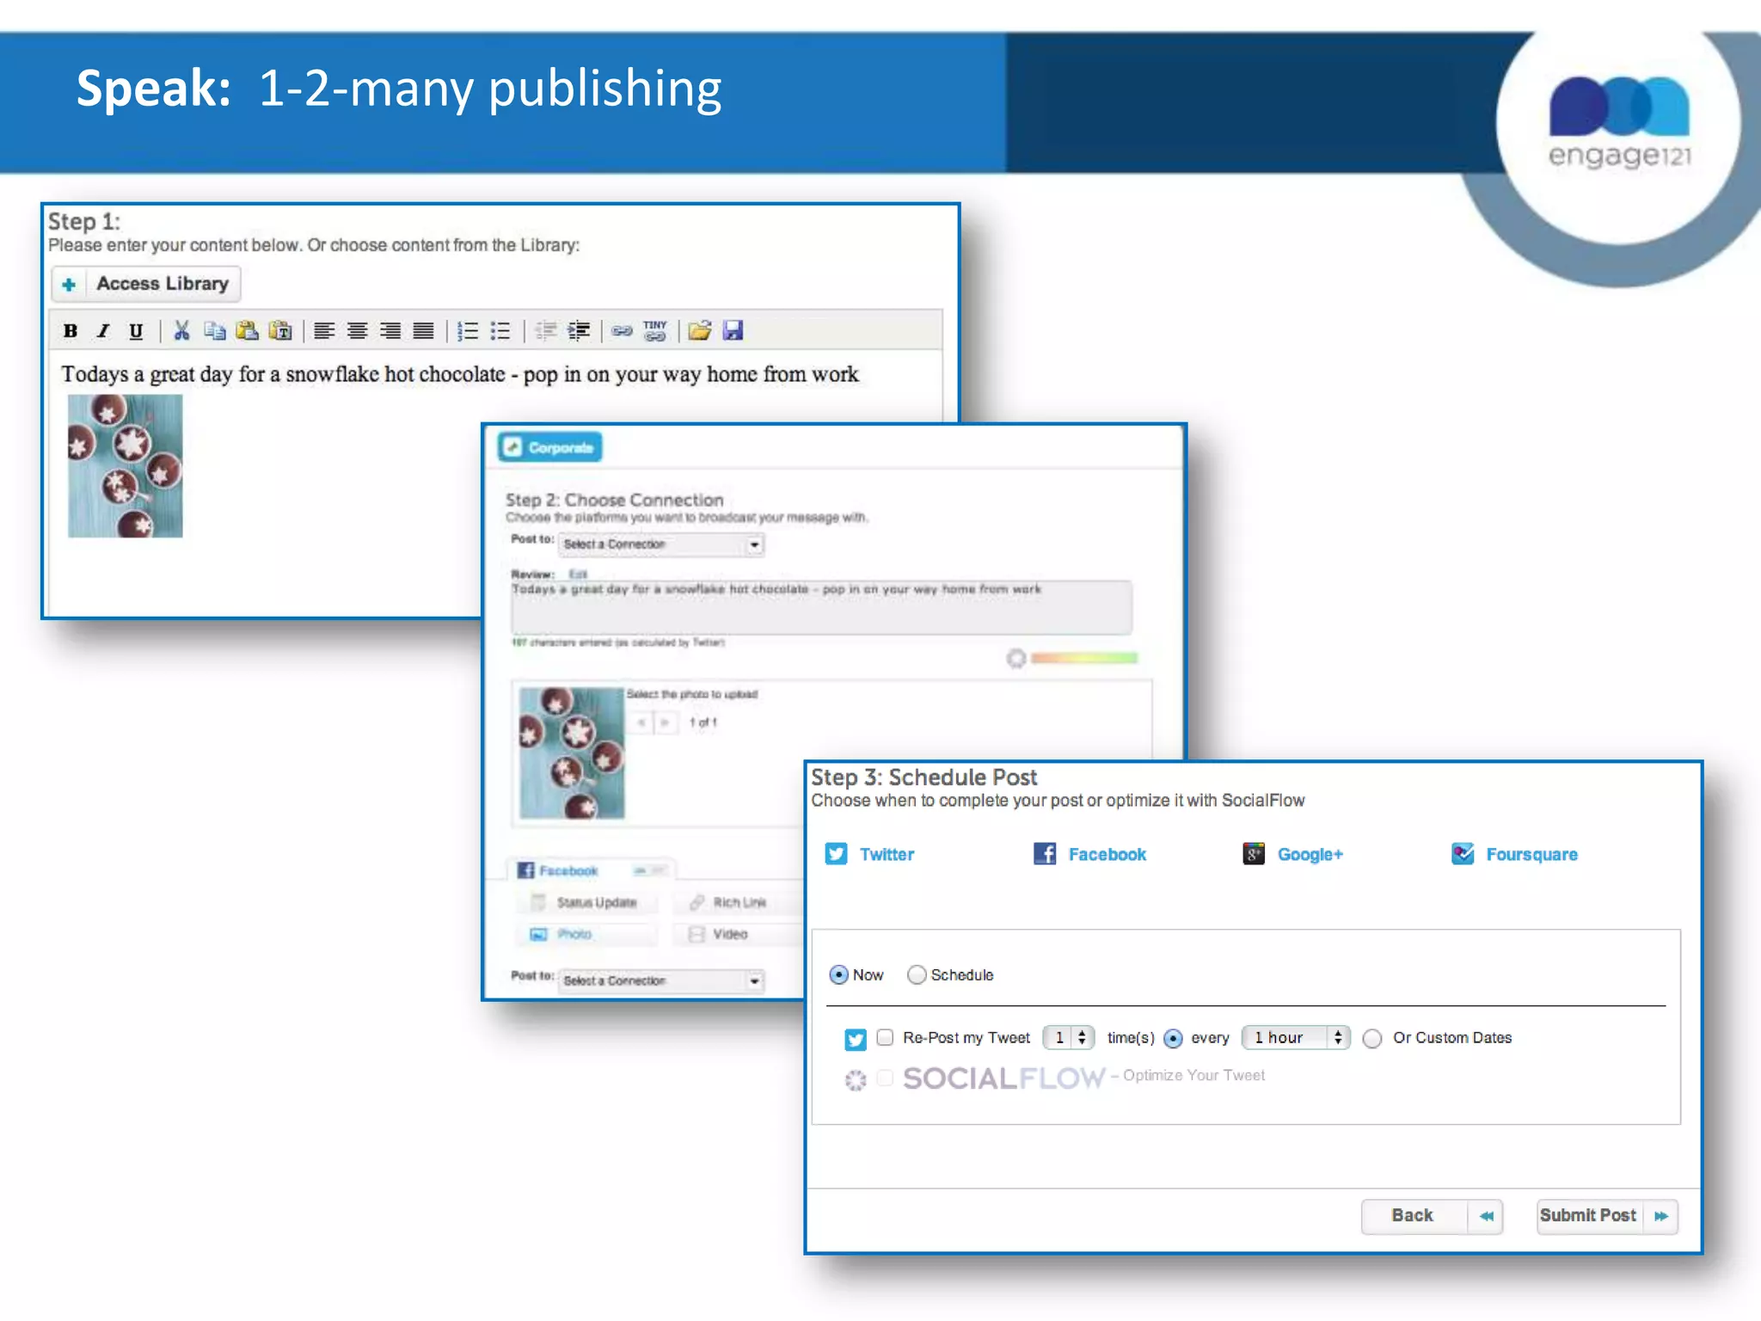Click the Tiny URL link icon
The image size is (1761, 1321).
click(655, 331)
